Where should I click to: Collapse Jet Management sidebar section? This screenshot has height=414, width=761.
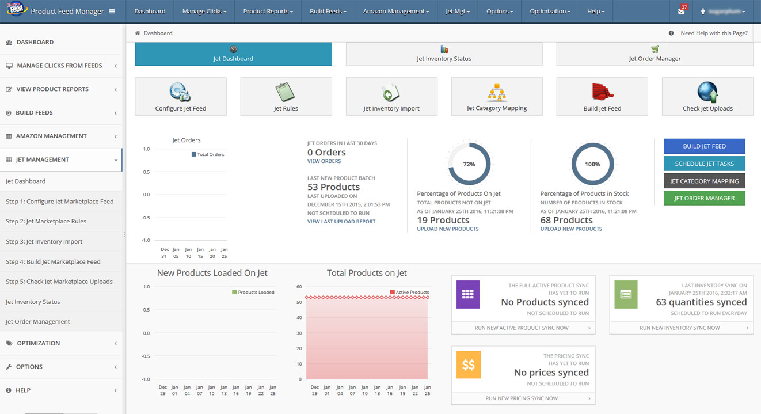tap(61, 160)
